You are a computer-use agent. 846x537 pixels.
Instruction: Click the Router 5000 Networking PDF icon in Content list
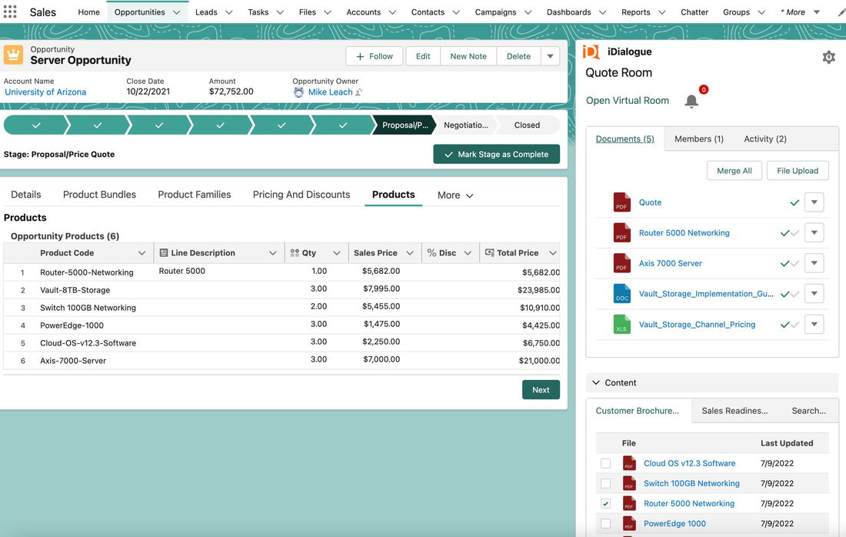[x=629, y=504]
